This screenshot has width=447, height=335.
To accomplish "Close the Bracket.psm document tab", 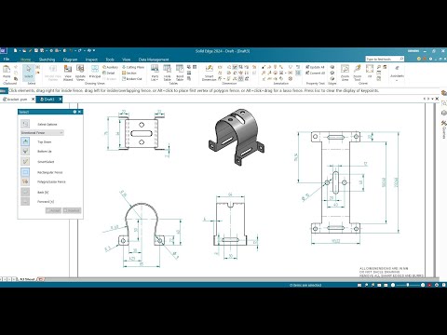I will coord(33,99).
